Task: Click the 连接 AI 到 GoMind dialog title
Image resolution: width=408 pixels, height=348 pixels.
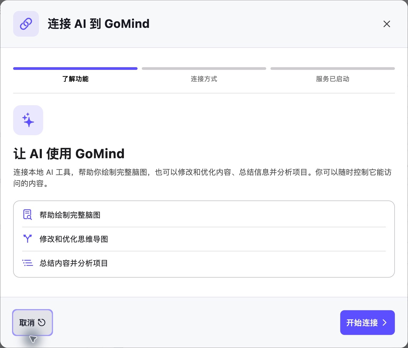Action: pos(98,24)
